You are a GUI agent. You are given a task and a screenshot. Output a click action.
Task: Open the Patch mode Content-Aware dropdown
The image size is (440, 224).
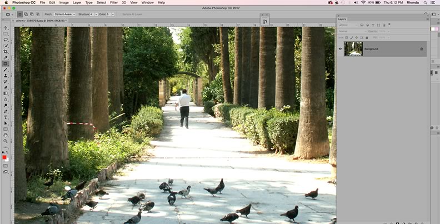65,13
